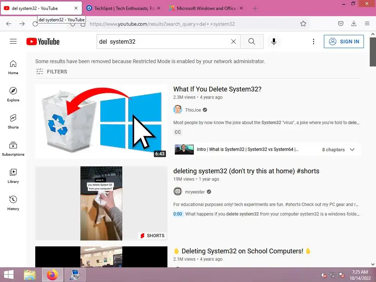Image resolution: width=376 pixels, height=282 pixels.
Task: Open the three-dot settings menu
Action: (x=314, y=41)
